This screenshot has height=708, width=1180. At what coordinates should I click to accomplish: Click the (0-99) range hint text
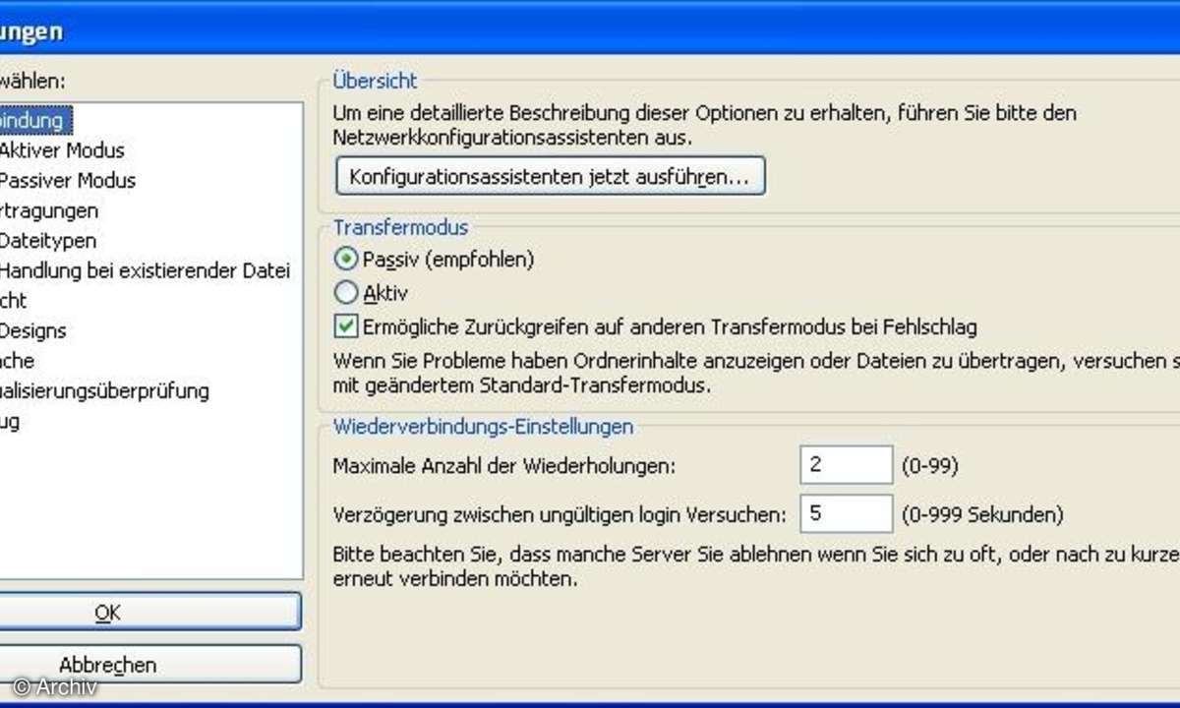click(x=929, y=466)
